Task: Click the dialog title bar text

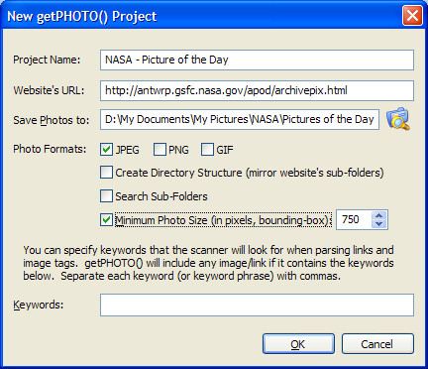Action: pos(82,16)
